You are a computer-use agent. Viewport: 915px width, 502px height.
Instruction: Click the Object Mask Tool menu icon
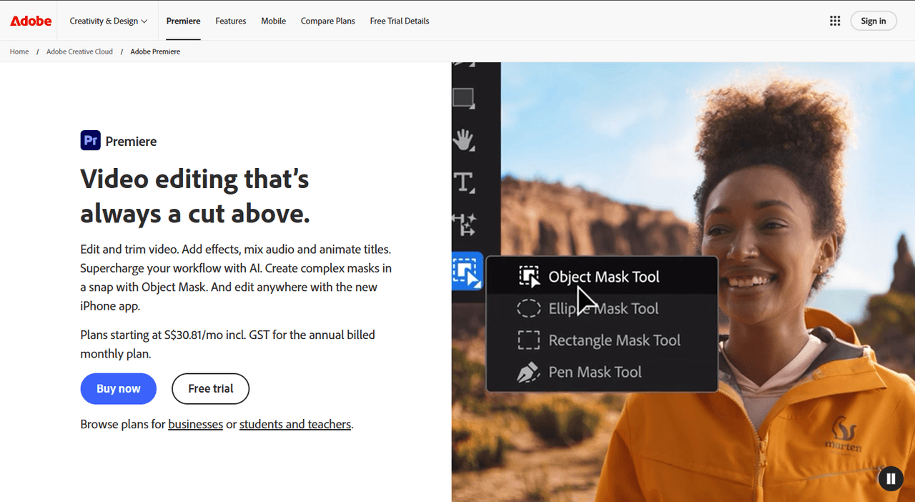click(x=529, y=277)
